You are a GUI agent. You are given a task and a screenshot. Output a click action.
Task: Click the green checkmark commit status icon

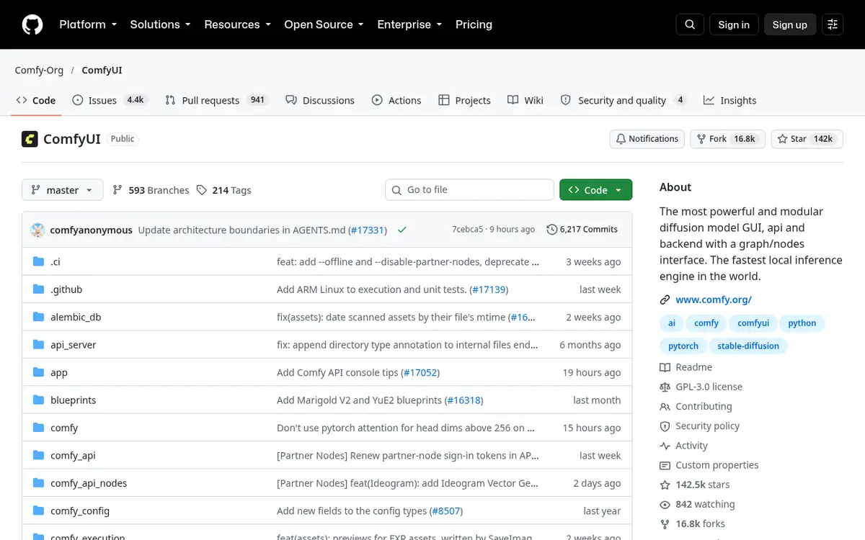[x=402, y=230]
